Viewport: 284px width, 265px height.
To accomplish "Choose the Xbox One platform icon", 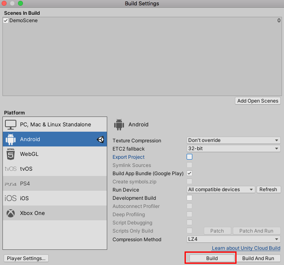I will [x=11, y=213].
